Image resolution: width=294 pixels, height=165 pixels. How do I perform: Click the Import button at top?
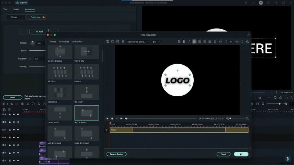[22, 3]
